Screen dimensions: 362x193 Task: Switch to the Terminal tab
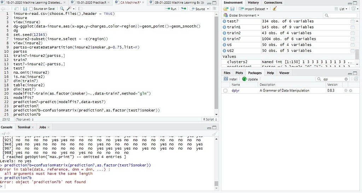click(x=24, y=127)
